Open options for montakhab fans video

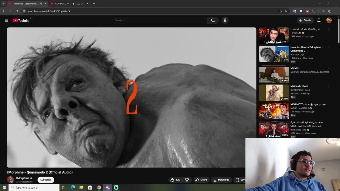click(329, 123)
